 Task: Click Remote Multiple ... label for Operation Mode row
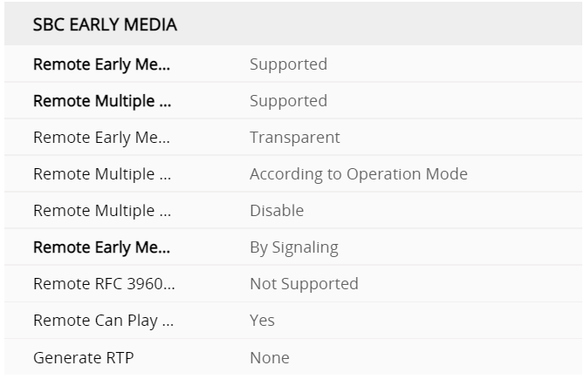102,174
